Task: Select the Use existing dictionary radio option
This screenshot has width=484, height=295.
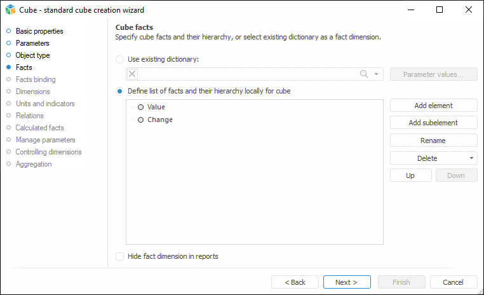Action: (x=120, y=60)
